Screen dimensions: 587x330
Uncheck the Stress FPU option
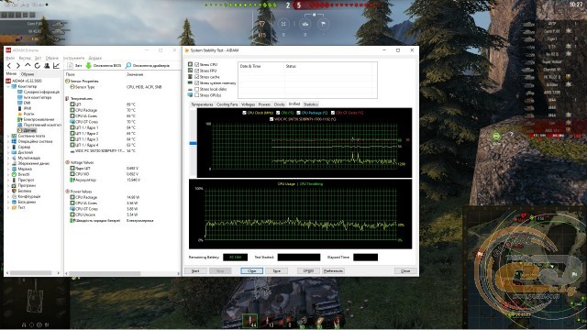tap(197, 71)
